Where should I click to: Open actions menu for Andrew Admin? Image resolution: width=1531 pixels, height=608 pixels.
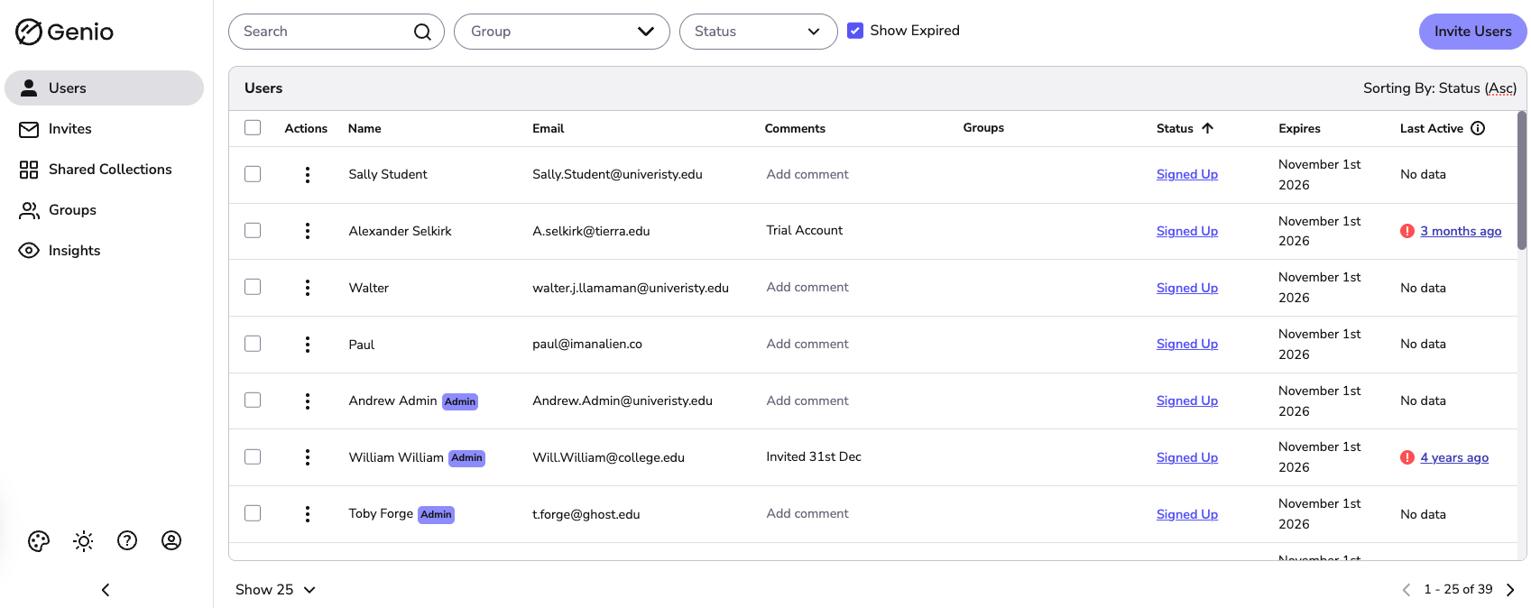pos(308,401)
